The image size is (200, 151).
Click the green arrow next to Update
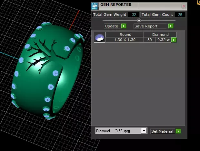[124, 26]
